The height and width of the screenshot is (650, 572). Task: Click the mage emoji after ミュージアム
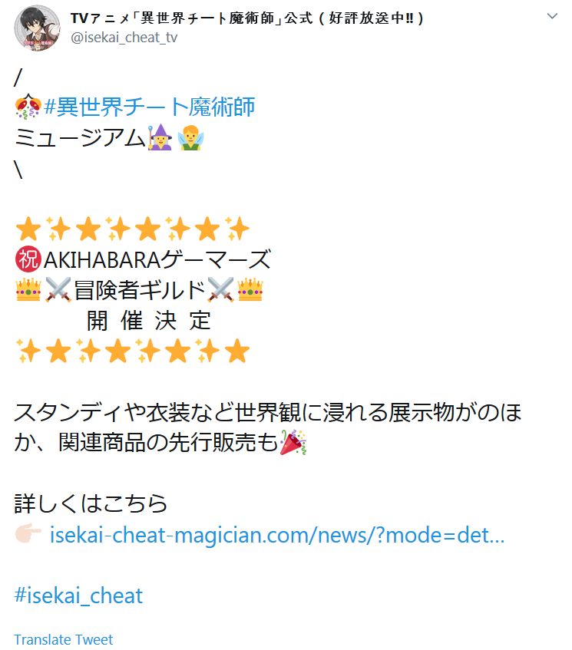160,137
